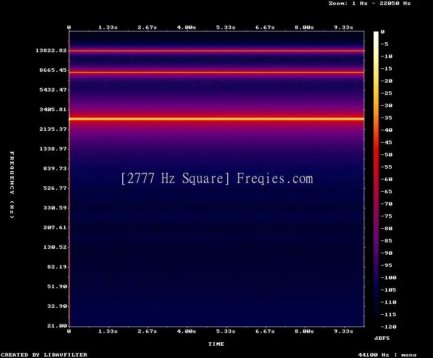Click the TIME axis title

[x=216, y=344]
